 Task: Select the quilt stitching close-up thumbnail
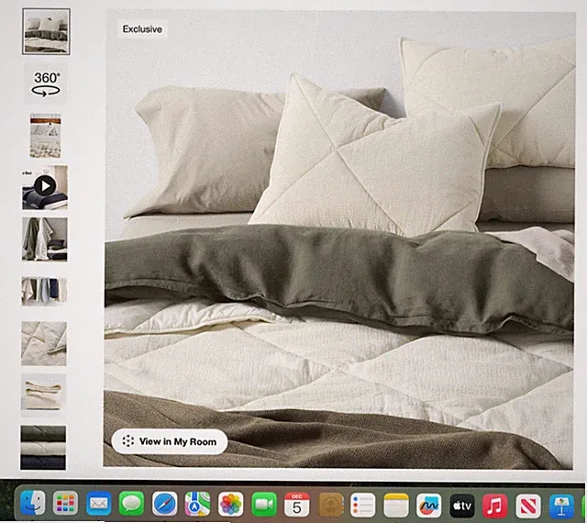coord(44,343)
